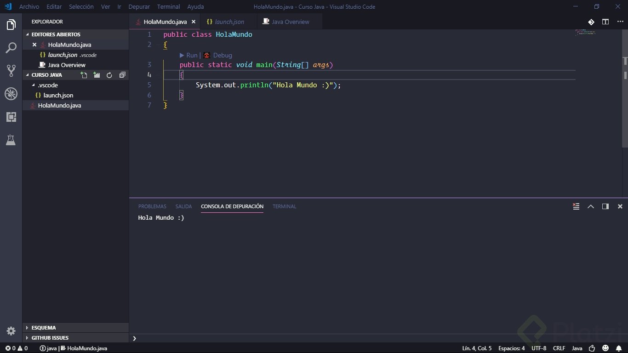
Task: Open notifications bell in status bar
Action: coord(619,348)
